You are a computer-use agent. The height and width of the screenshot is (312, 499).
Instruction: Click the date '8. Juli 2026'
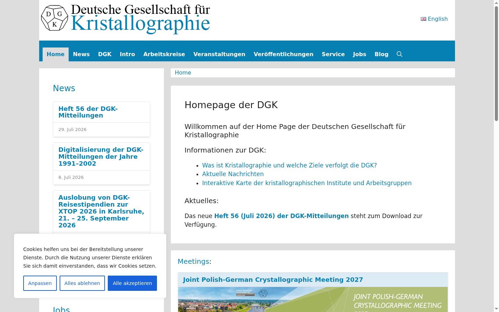click(x=71, y=177)
